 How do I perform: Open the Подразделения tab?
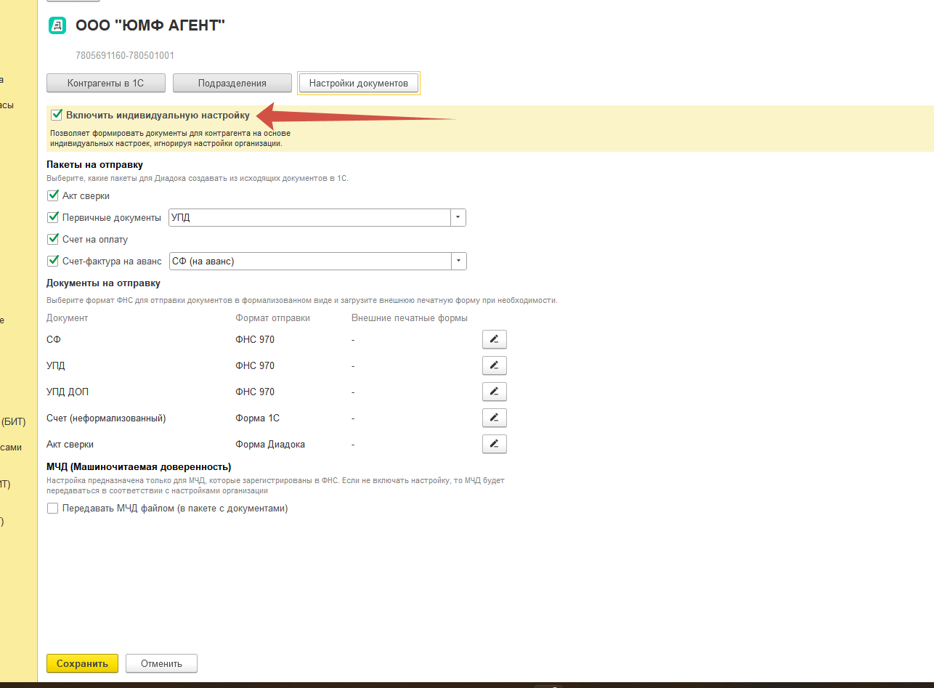click(x=232, y=83)
